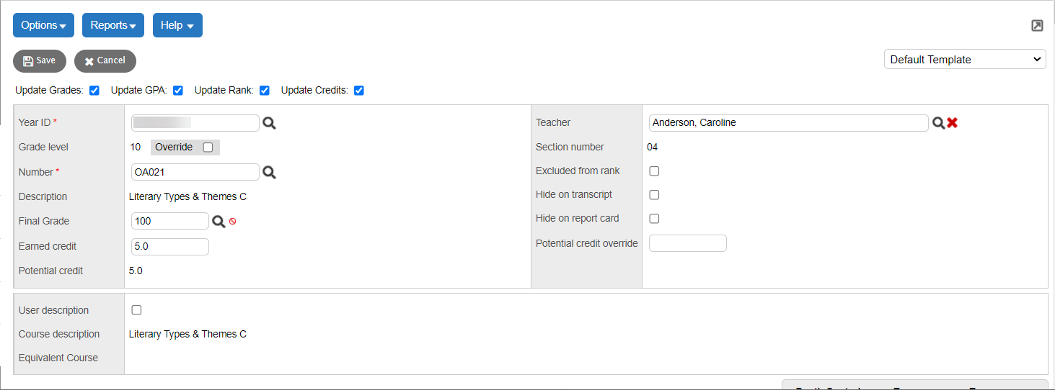Enable the Grade level Override checkbox

(208, 148)
